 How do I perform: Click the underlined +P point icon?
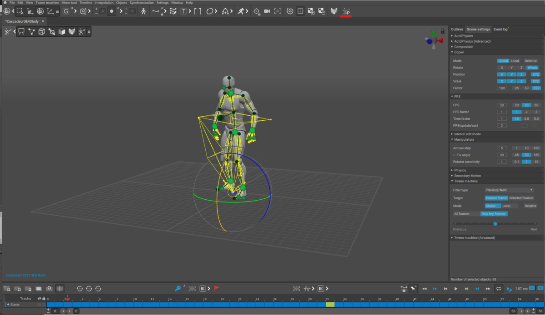click(346, 11)
